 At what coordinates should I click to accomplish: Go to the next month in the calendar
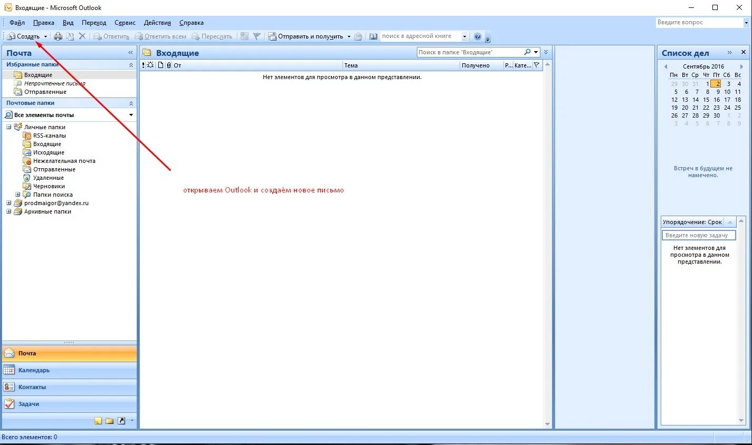tap(741, 66)
